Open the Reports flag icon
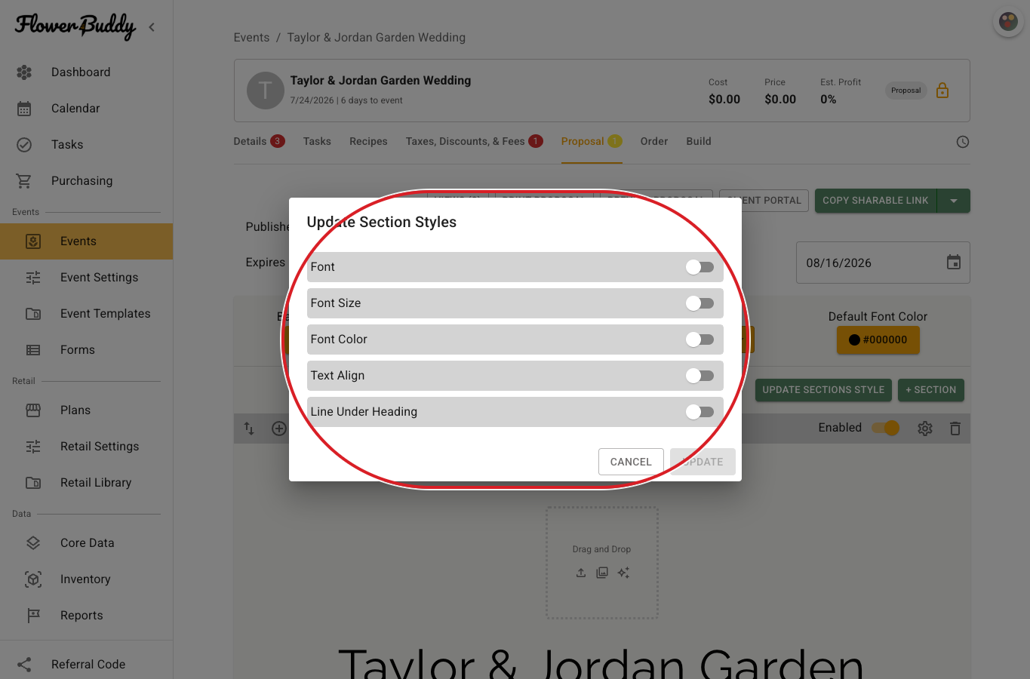This screenshot has height=679, width=1030. tap(33, 616)
